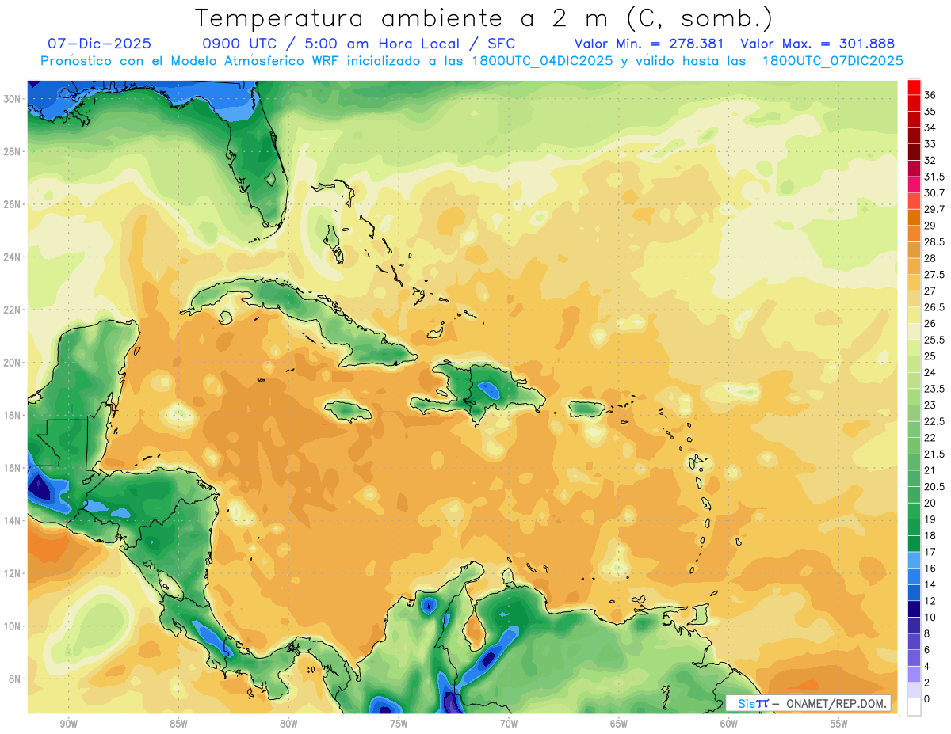Click the color scale value 14

point(930,584)
